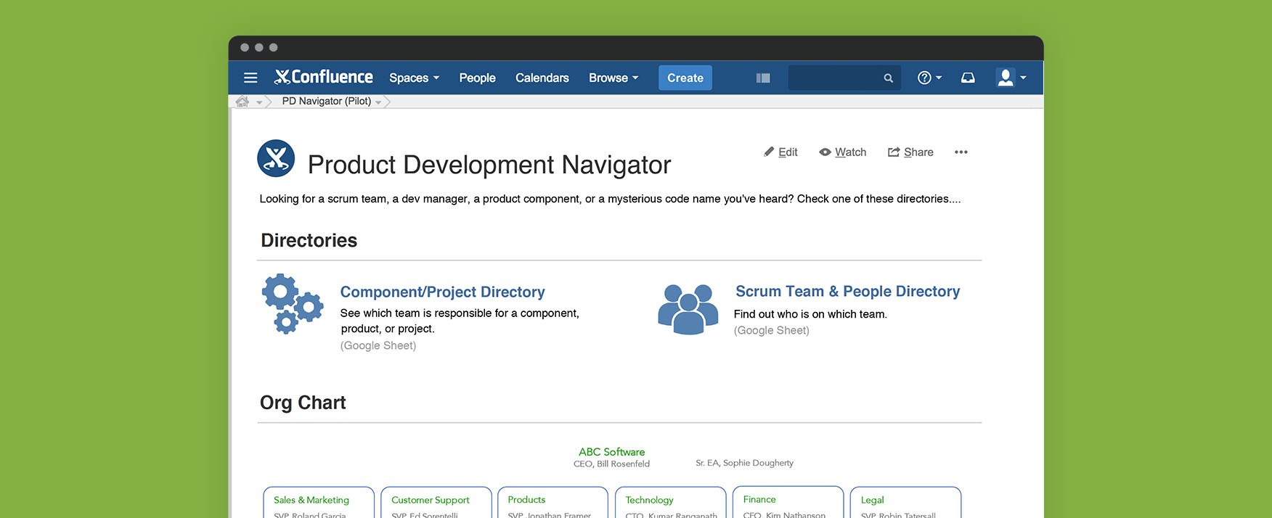
Task: Open the more actions ellipsis menu
Action: (x=961, y=152)
